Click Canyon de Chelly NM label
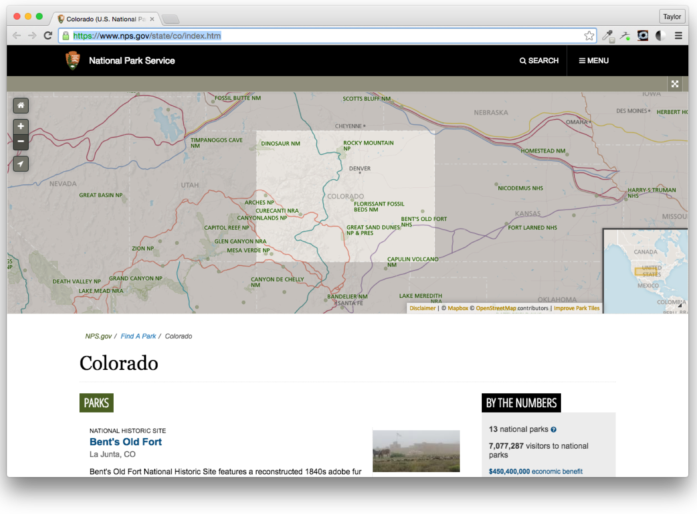697x514 pixels. (277, 282)
